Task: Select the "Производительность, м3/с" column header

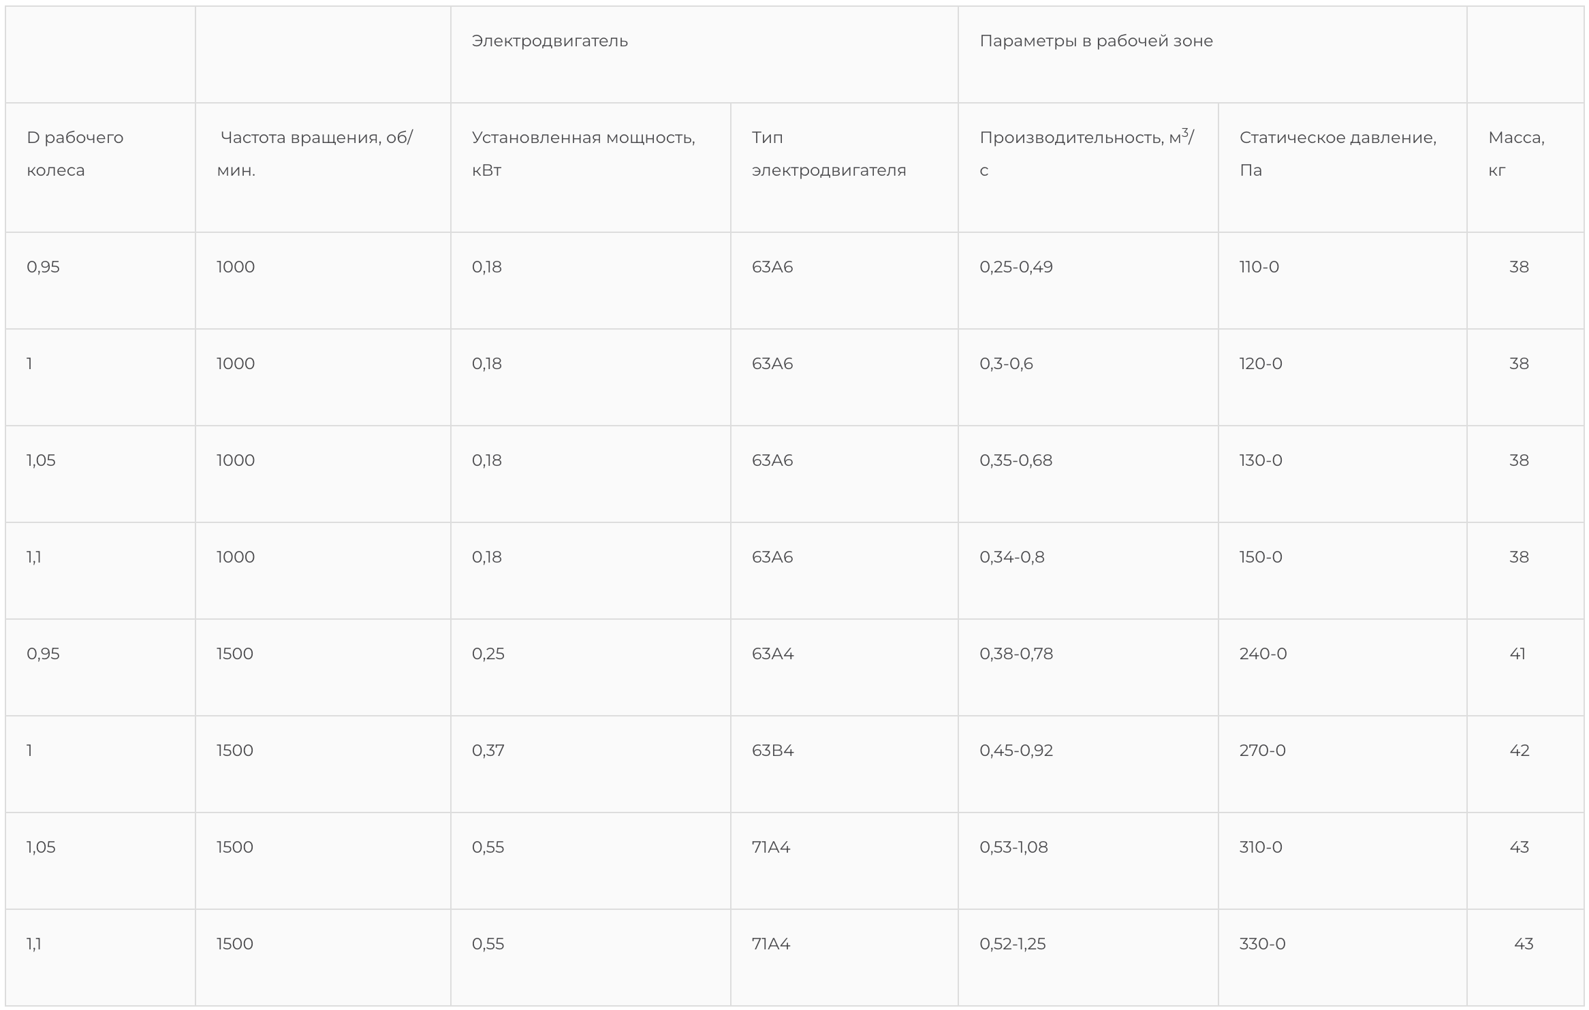Action: (1087, 154)
